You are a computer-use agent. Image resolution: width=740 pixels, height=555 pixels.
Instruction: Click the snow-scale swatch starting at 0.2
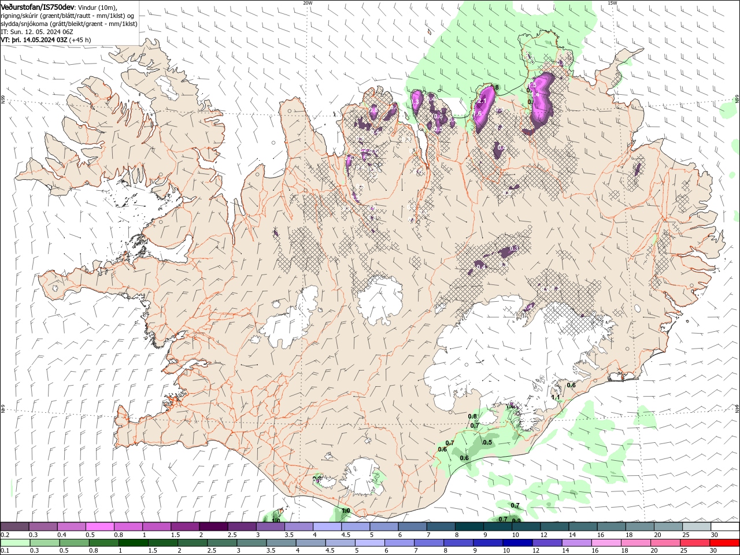(x=14, y=526)
